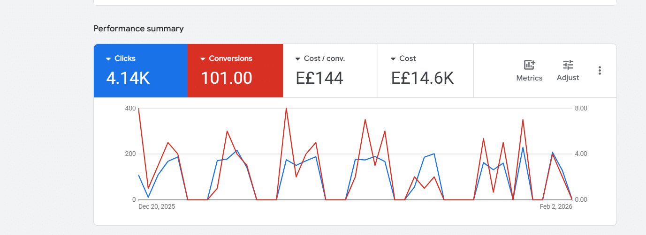Viewport: 646px width, 235px height.
Task: Open the Adjust sliders icon
Action: [x=568, y=65]
